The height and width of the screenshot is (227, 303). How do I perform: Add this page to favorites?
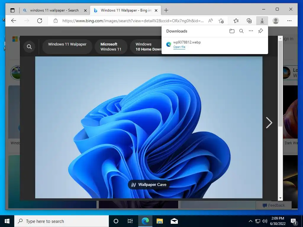pos(221,21)
